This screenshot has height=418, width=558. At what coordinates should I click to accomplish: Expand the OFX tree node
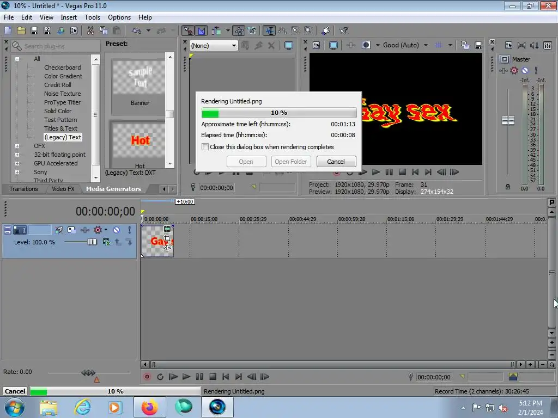tap(17, 146)
